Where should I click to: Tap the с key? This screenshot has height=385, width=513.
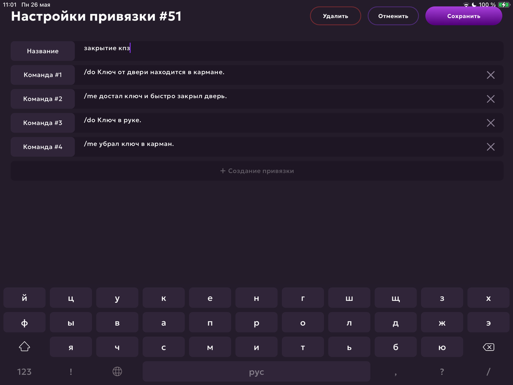click(x=164, y=347)
